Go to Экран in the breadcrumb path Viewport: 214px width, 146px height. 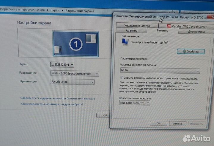point(54,10)
